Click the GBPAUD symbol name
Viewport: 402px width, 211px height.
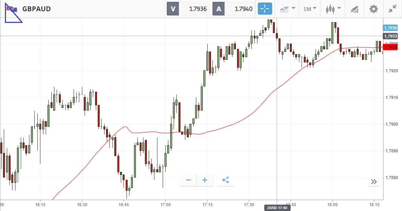pyautogui.click(x=37, y=9)
